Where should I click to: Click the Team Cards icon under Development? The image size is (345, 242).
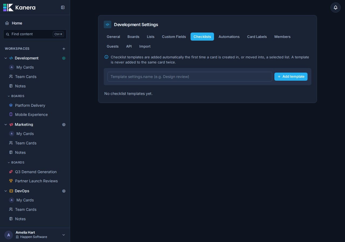11,76
